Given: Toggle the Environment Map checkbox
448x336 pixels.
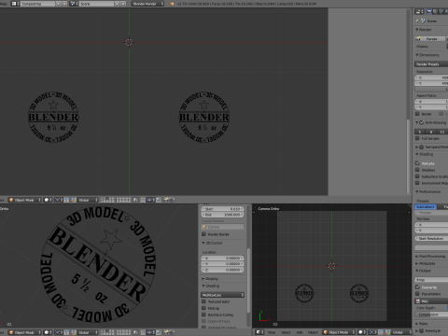Looking at the screenshot, I should pos(418,183).
